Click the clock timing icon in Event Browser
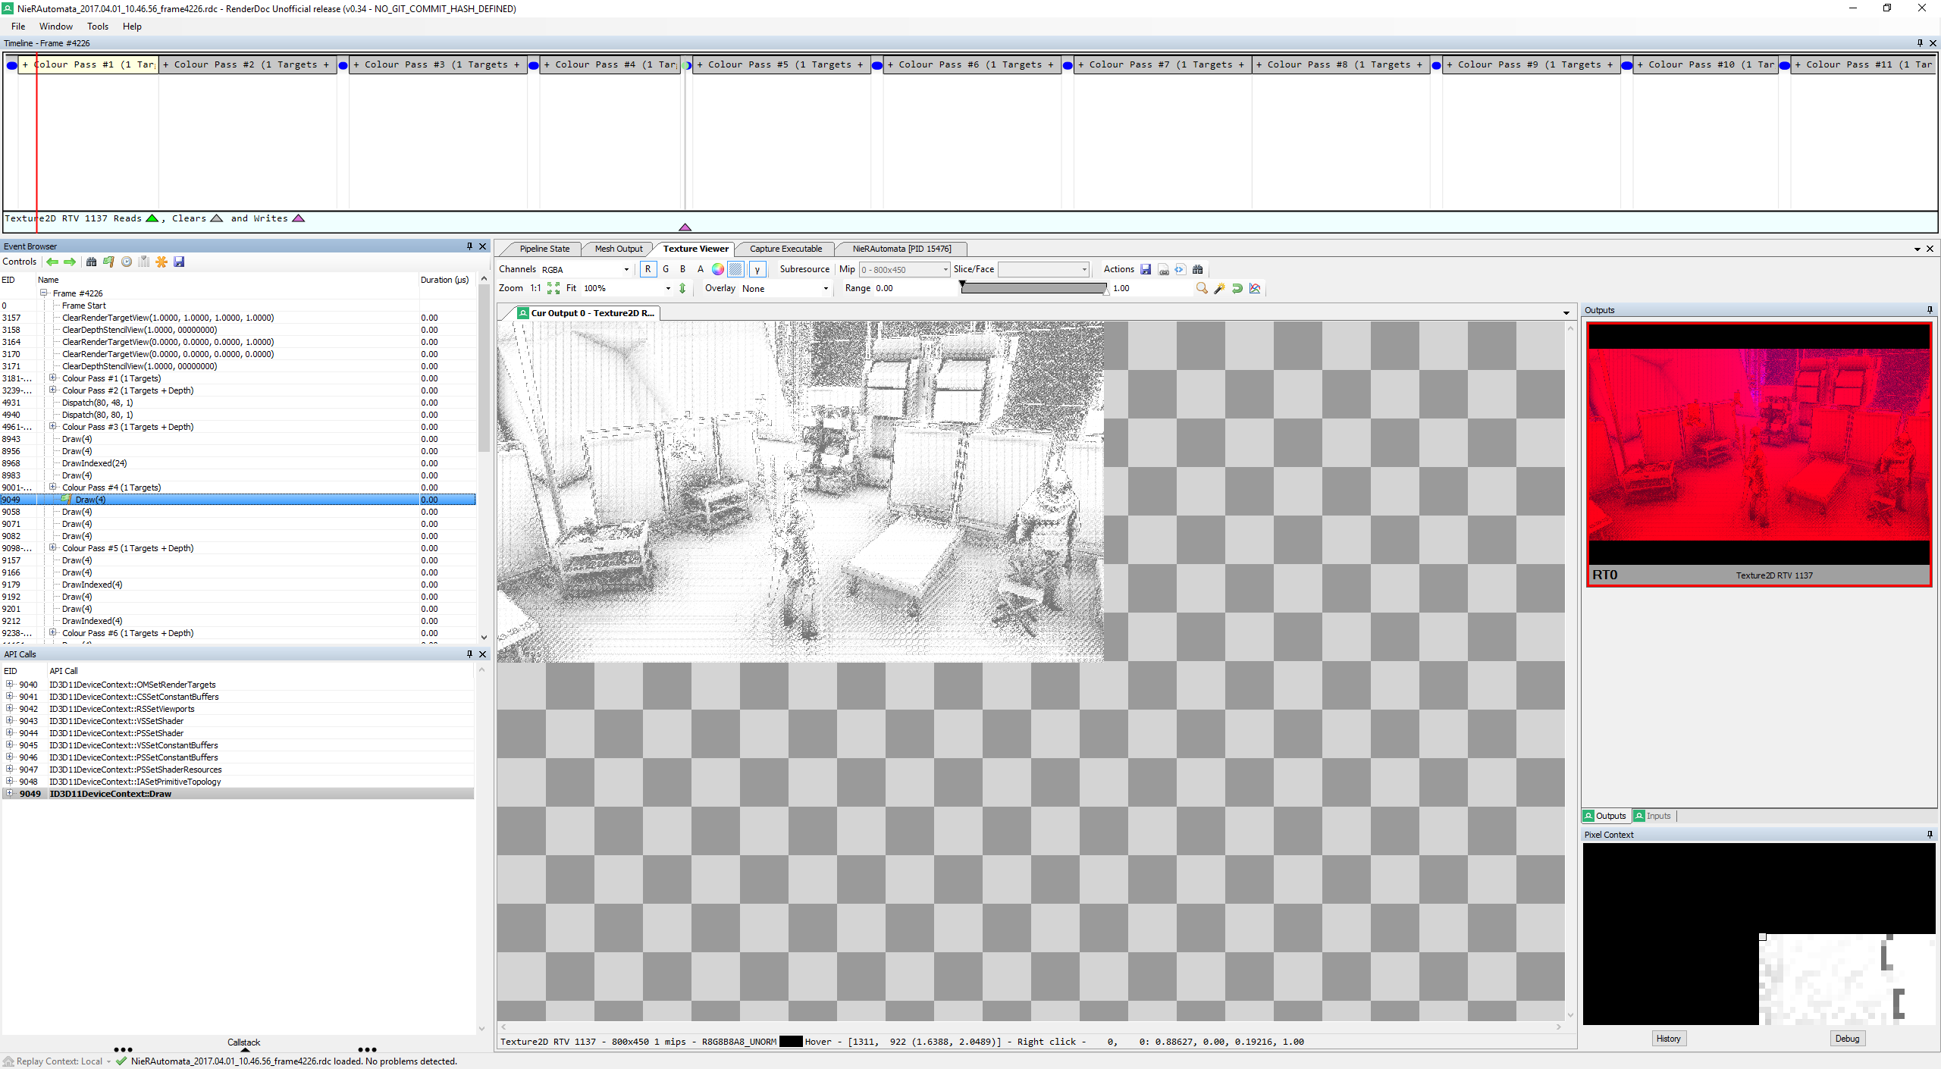The height and width of the screenshot is (1069, 1941). (x=127, y=262)
